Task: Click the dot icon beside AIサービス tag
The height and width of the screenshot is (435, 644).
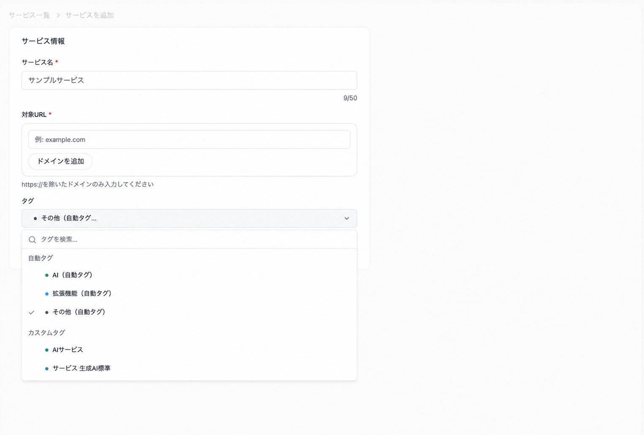Action: 47,350
